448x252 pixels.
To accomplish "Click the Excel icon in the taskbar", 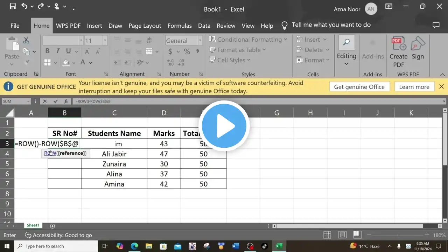I will click(x=279, y=246).
